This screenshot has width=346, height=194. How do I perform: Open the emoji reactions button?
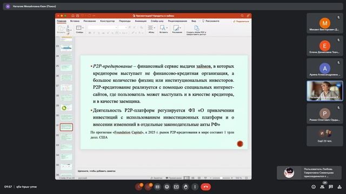pyautogui.click(x=167, y=187)
